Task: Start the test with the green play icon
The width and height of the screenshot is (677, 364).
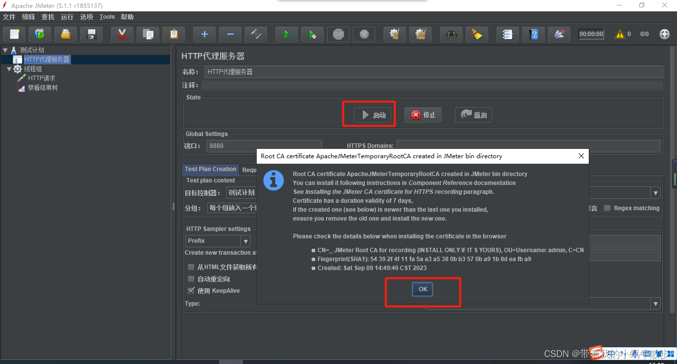Action: [x=286, y=34]
